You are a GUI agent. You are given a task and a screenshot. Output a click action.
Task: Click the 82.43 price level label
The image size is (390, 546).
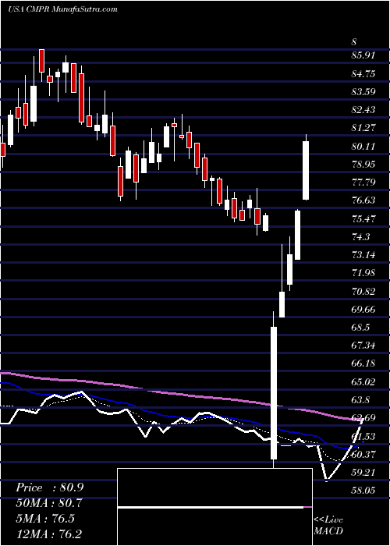tap(363, 110)
